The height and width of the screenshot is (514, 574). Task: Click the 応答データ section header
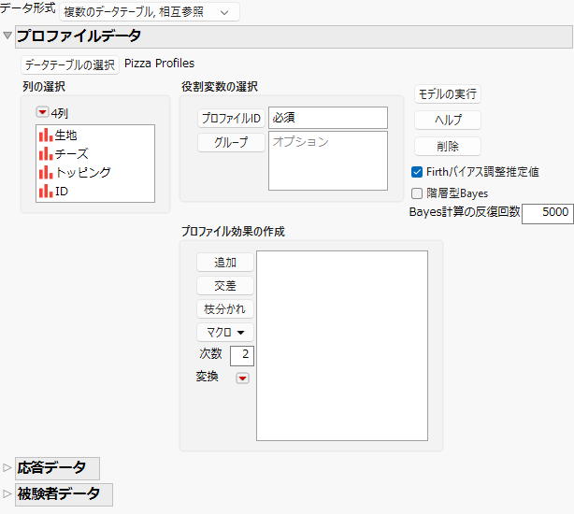(57, 468)
